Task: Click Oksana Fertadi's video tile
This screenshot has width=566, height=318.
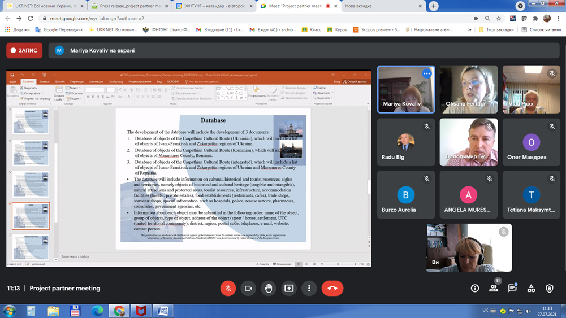Action: tap(469, 89)
